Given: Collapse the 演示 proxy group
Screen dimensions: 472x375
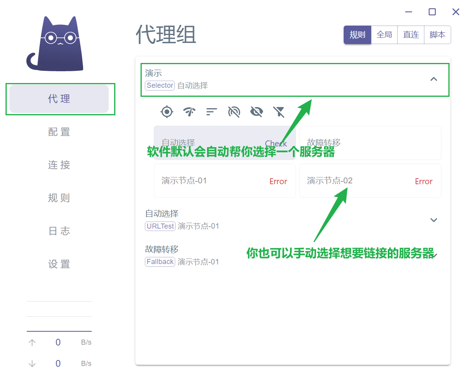Looking at the screenshot, I should (433, 79).
